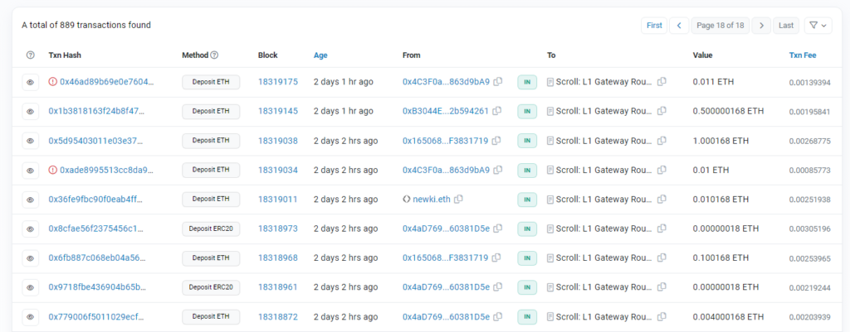The width and height of the screenshot is (850, 332).
Task: Preview transaction 0x36fe9fbc90f0eab4ff with eye icon
Action: (31, 200)
